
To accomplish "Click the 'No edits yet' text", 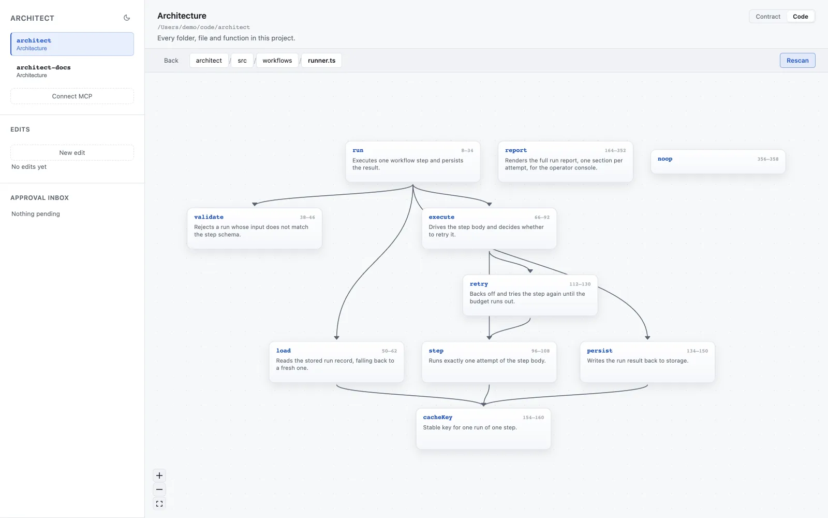I will 29,167.
